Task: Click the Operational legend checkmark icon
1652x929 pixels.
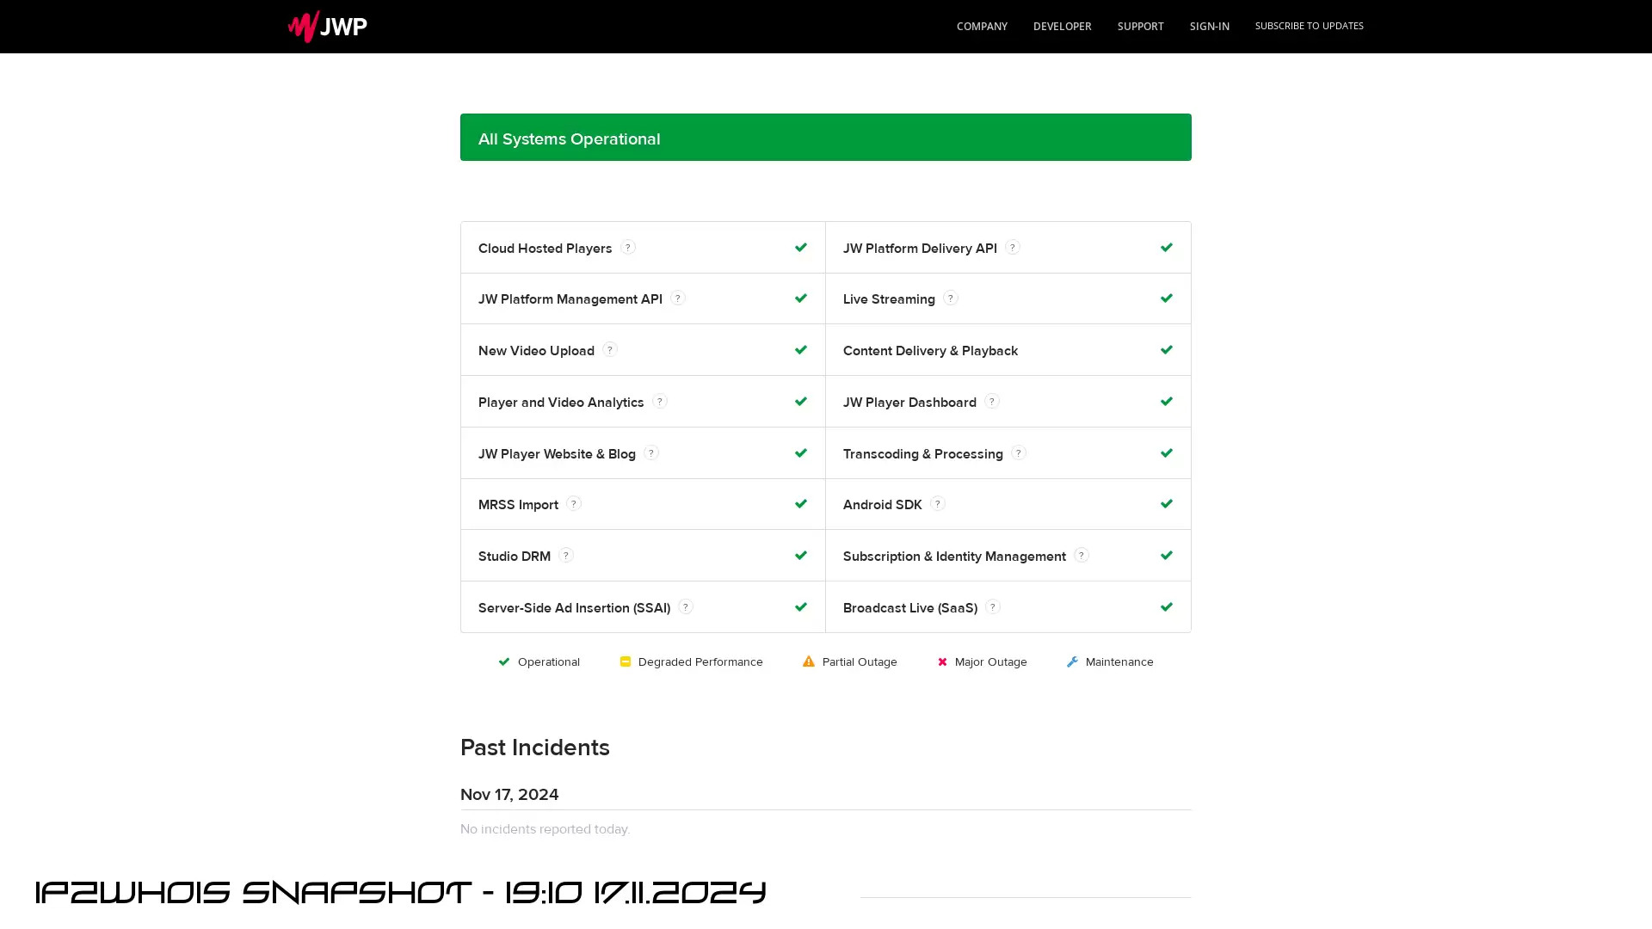Action: click(504, 661)
